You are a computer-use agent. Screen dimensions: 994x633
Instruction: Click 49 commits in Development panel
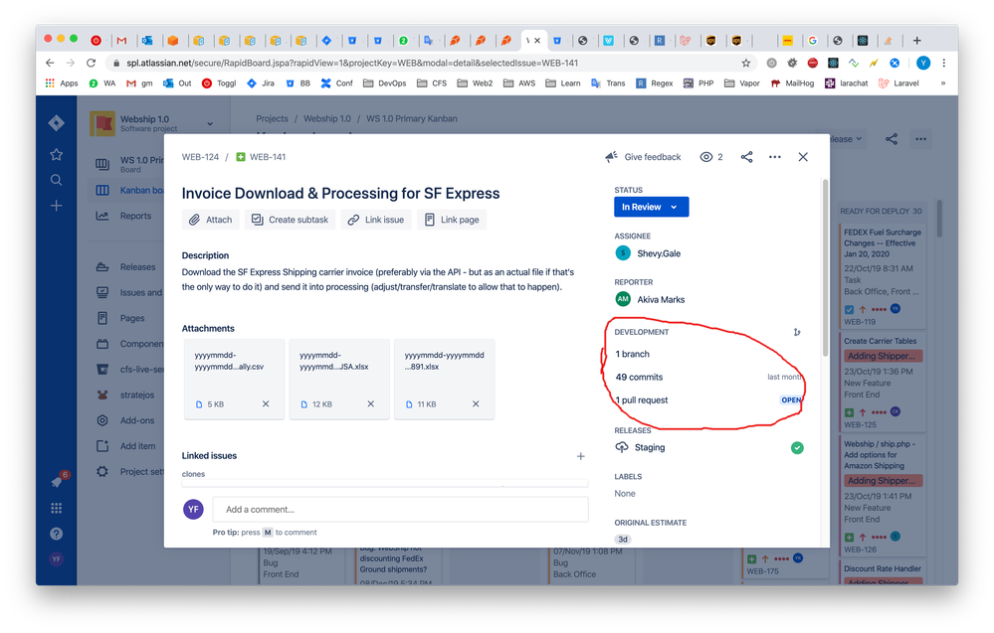pos(639,378)
